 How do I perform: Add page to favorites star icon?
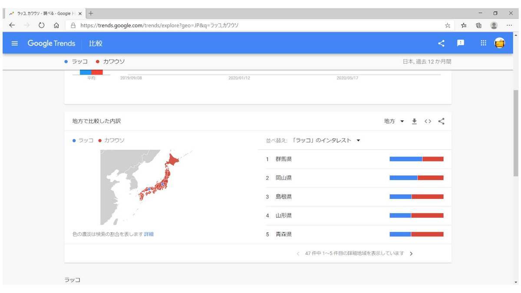[x=448, y=25]
